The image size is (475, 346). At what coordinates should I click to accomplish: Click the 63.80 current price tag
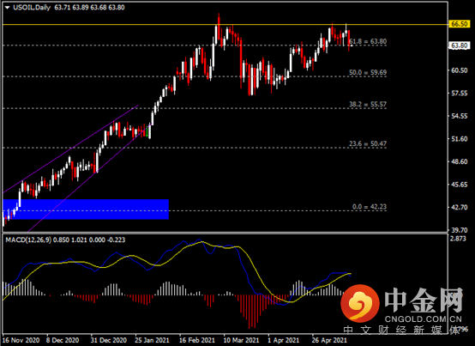point(460,46)
